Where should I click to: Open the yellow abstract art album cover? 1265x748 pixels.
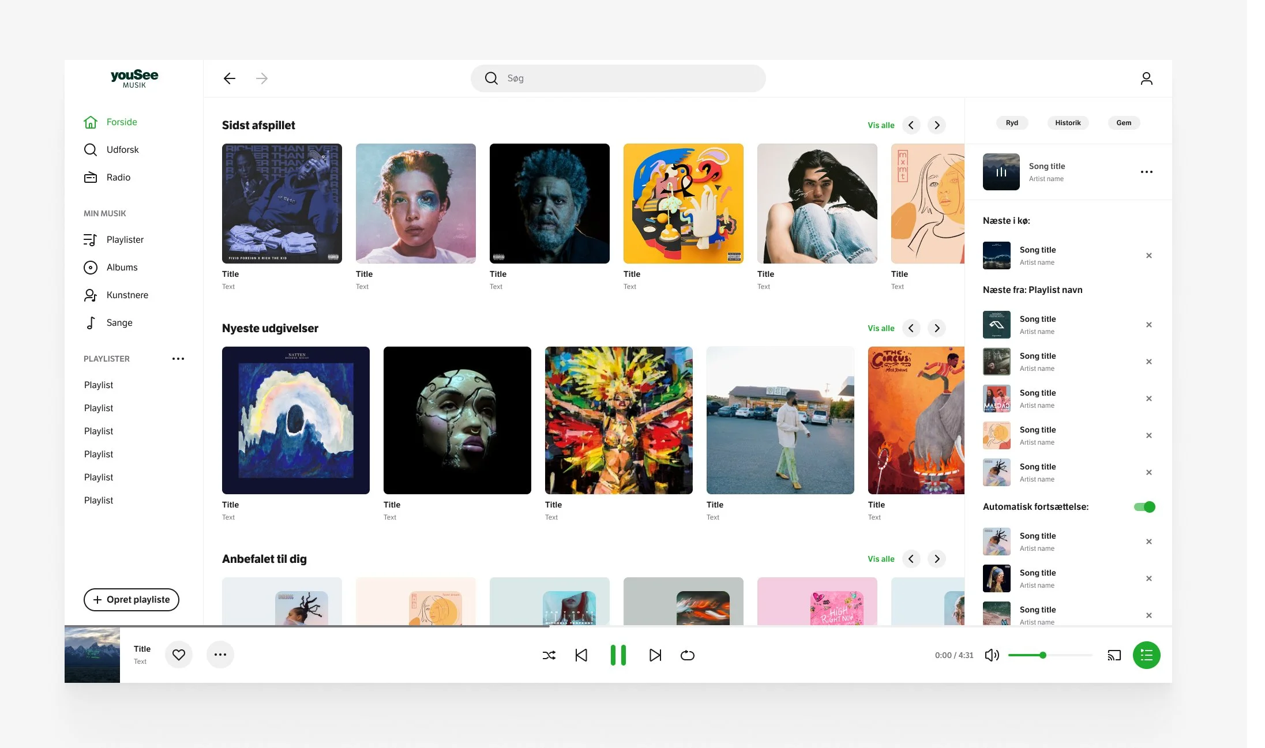684,204
